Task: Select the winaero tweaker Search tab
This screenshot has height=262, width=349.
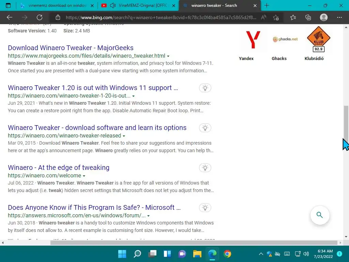Action: tap(219, 5)
